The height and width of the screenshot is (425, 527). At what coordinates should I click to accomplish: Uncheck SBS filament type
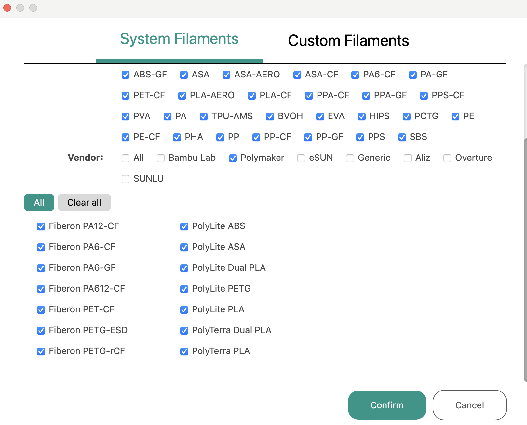pos(402,137)
